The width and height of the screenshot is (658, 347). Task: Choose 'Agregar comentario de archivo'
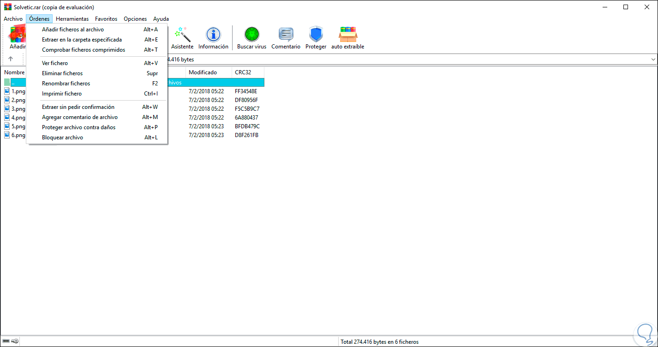click(x=97, y=117)
